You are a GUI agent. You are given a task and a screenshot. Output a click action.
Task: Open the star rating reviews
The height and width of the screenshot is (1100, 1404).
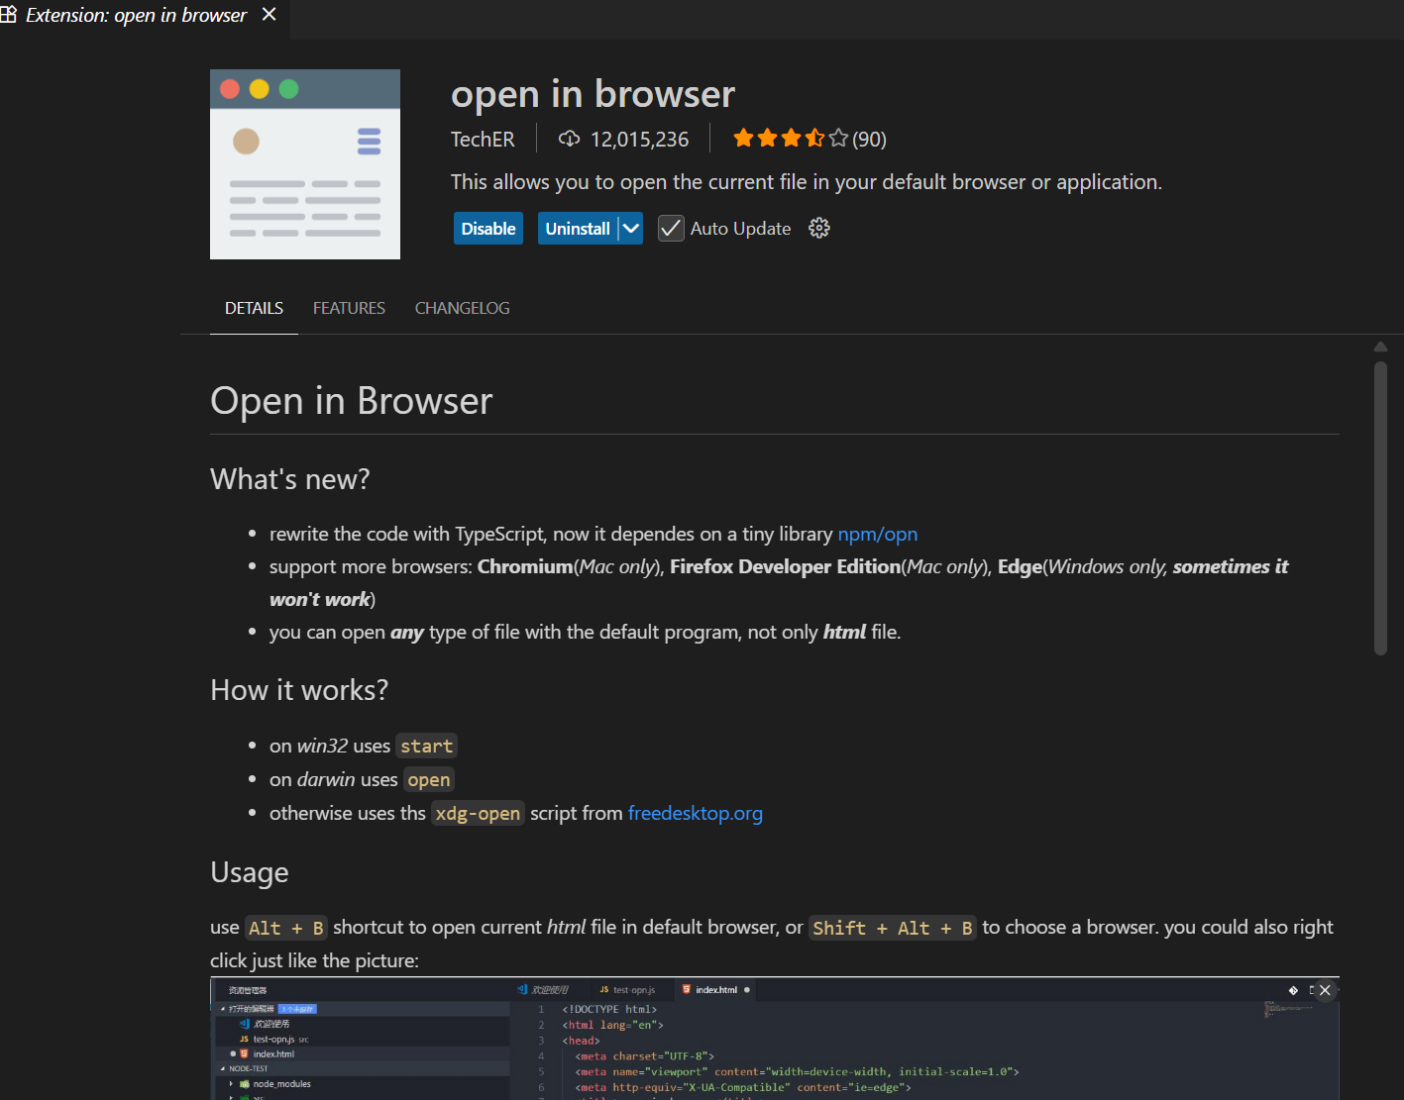[810, 139]
